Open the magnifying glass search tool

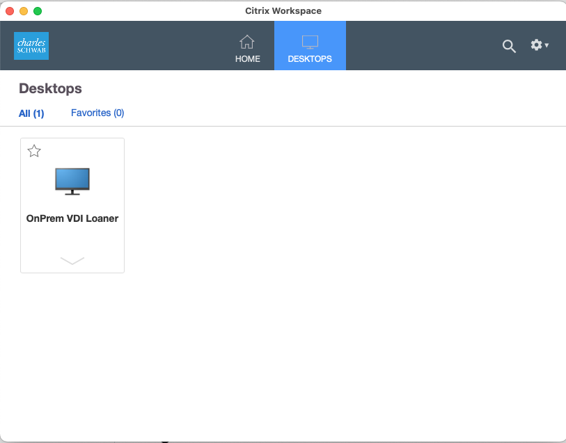[x=509, y=46]
